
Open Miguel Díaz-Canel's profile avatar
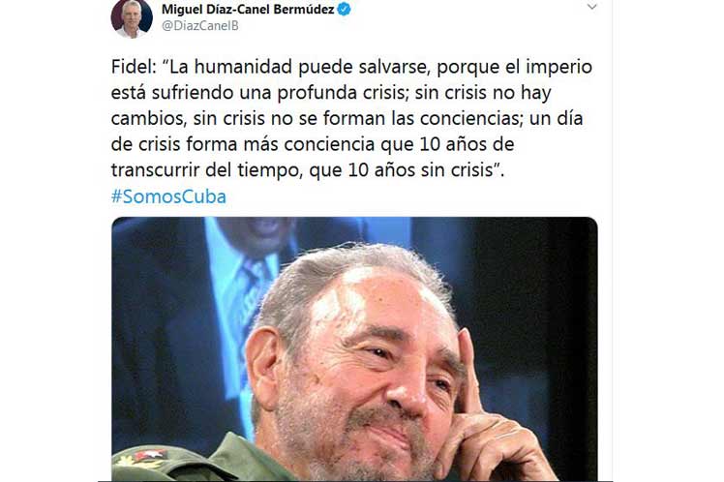tap(132, 18)
